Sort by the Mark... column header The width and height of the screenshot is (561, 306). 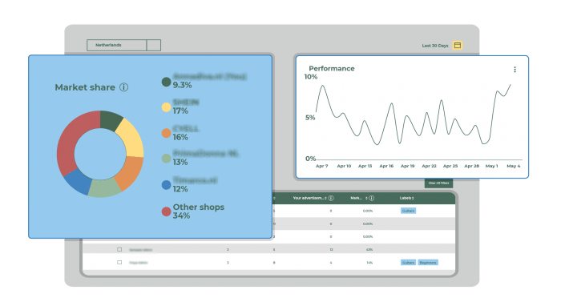click(359, 198)
